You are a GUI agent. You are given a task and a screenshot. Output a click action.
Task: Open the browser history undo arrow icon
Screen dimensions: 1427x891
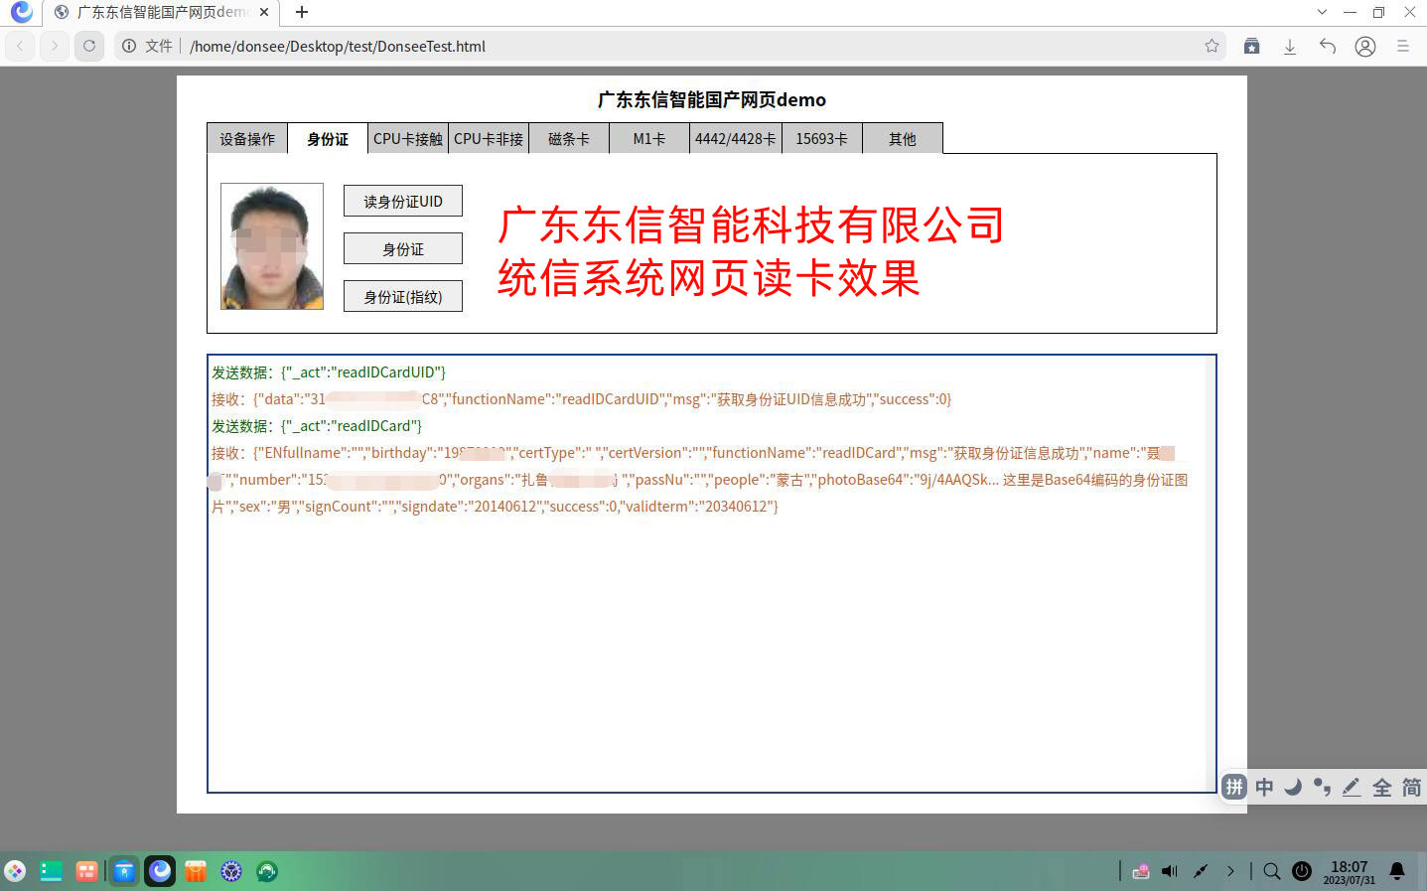pyautogui.click(x=1327, y=46)
